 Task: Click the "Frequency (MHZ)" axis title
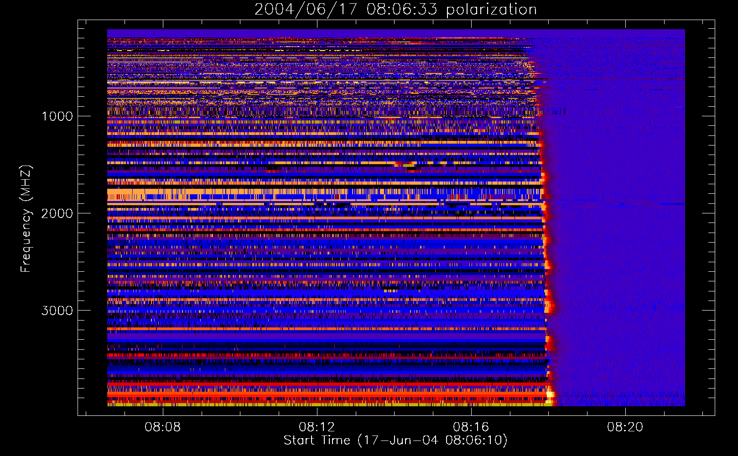[26, 219]
